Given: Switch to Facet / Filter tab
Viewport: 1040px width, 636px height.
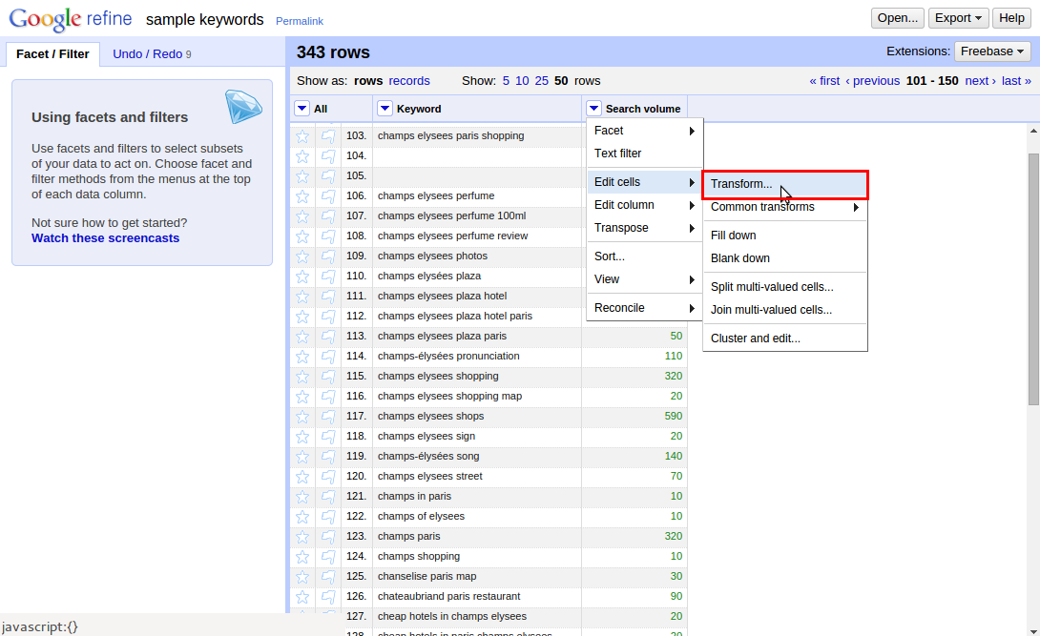Looking at the screenshot, I should (x=52, y=54).
